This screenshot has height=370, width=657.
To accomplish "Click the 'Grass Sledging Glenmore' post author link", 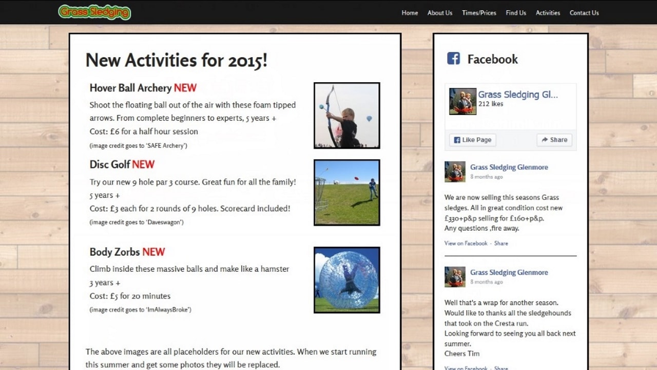I will 509,167.
